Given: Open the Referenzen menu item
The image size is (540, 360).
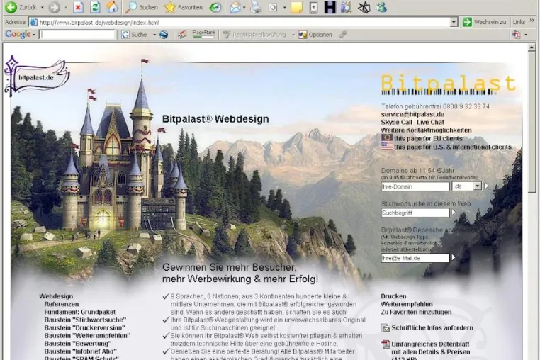Looking at the screenshot, I should point(62,304).
